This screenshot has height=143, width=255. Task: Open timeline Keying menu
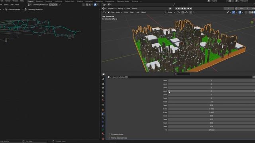pyautogui.click(x=121, y=8)
